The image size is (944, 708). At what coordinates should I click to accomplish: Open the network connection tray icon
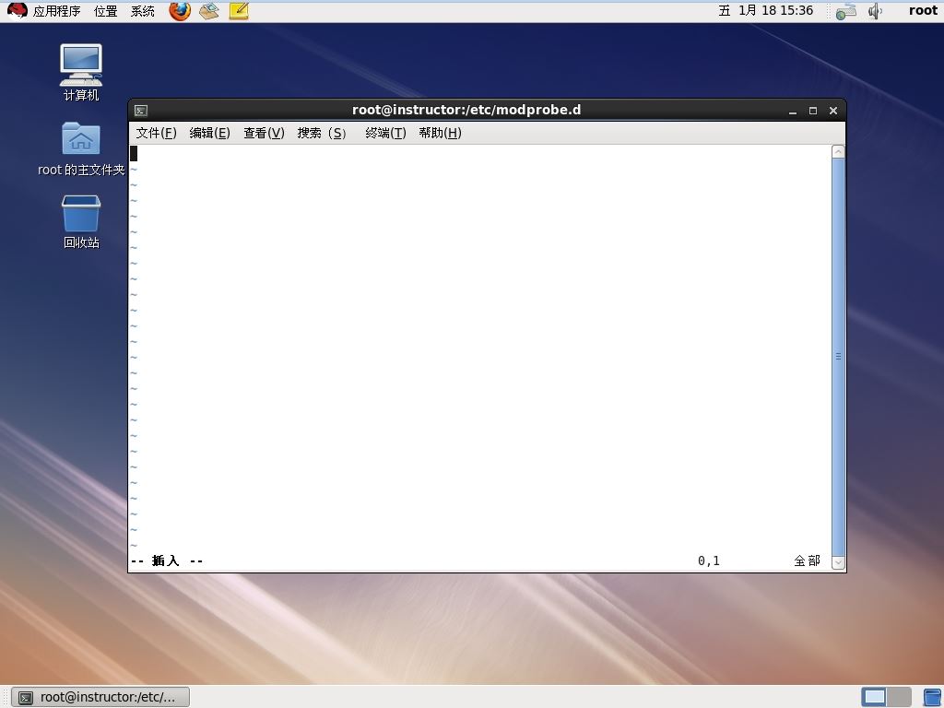click(846, 11)
